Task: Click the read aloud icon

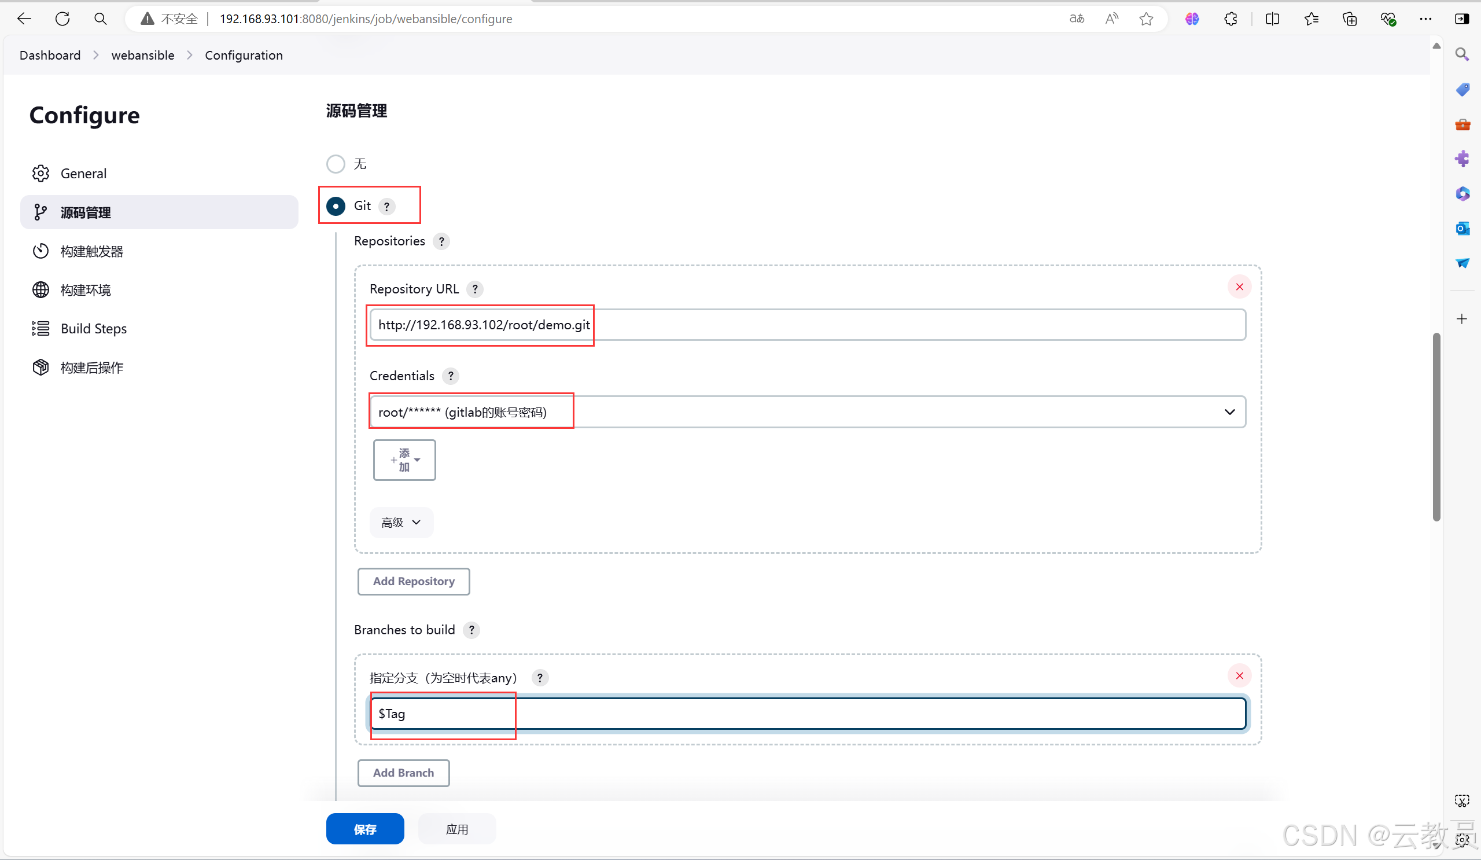Action: click(1111, 19)
